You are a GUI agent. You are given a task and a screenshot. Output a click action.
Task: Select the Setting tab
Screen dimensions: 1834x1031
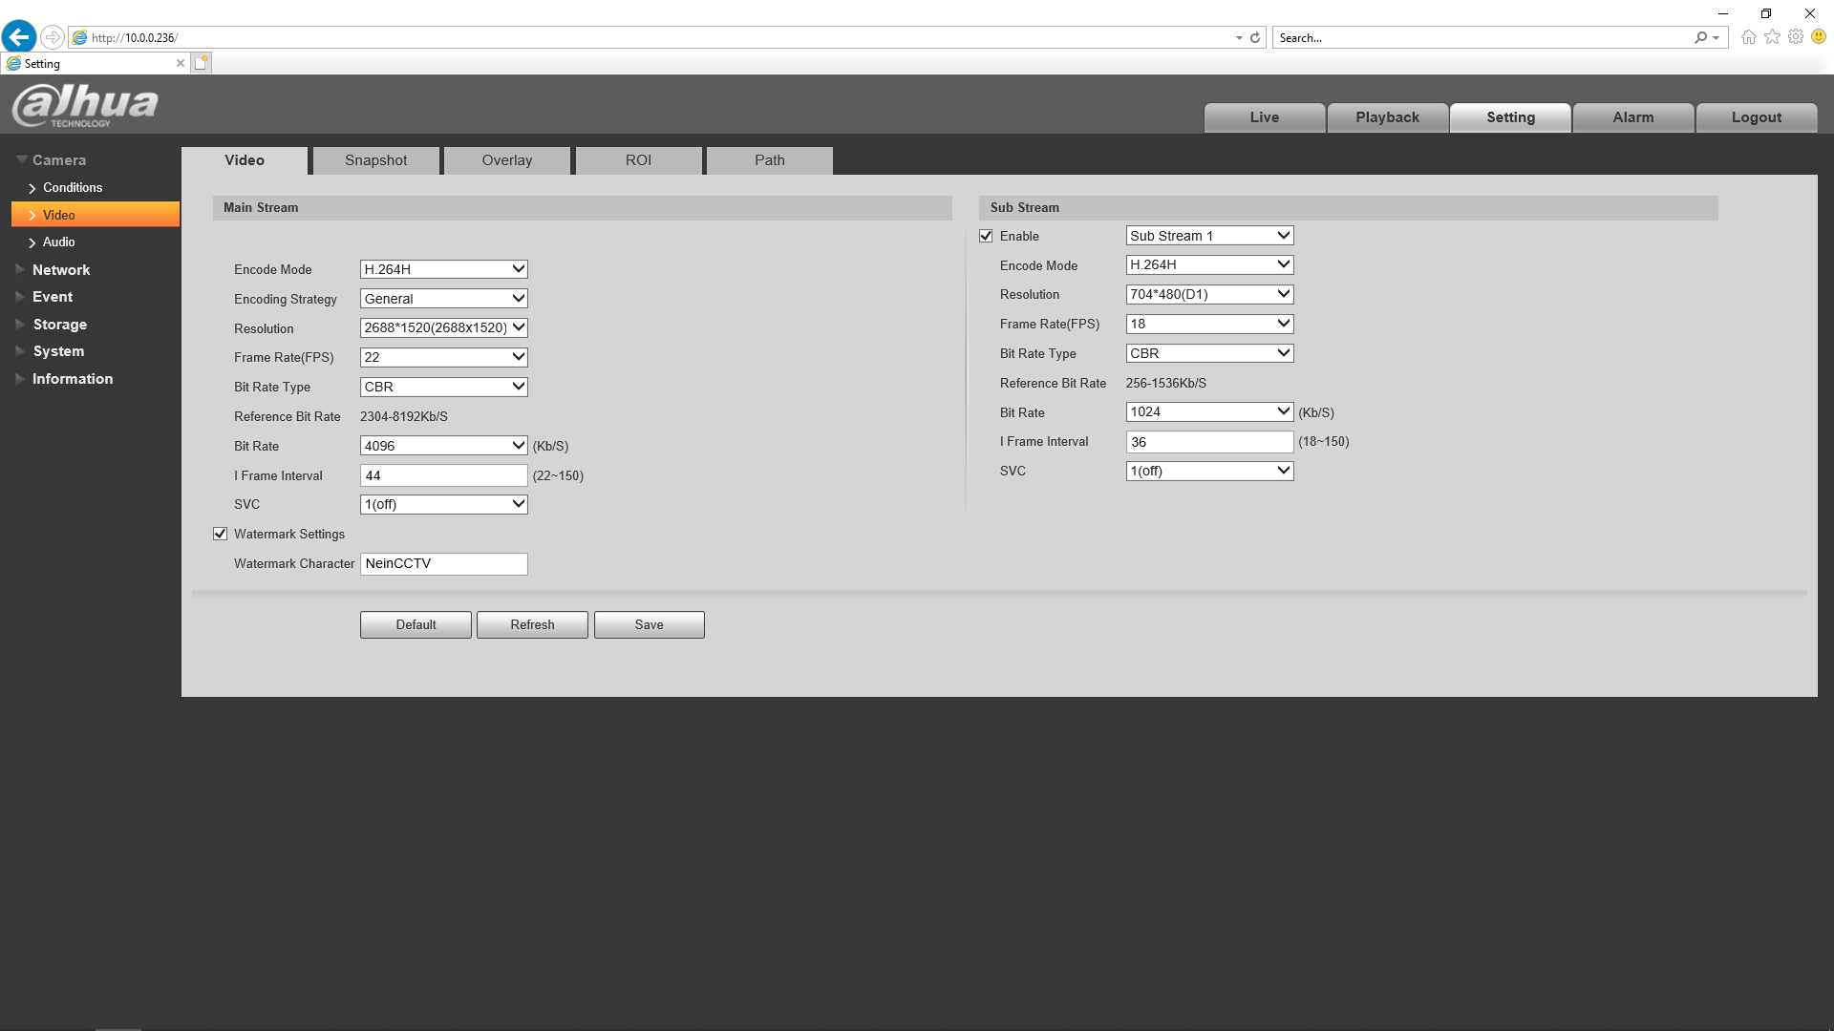click(1510, 117)
